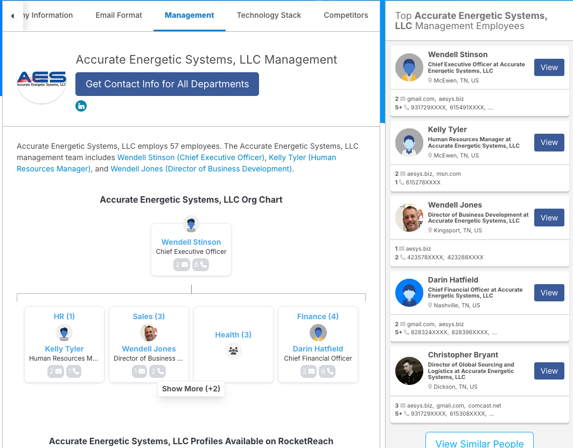573x448 pixels.
Task: Click the LinkedIn icon below company name
Action: (81, 106)
